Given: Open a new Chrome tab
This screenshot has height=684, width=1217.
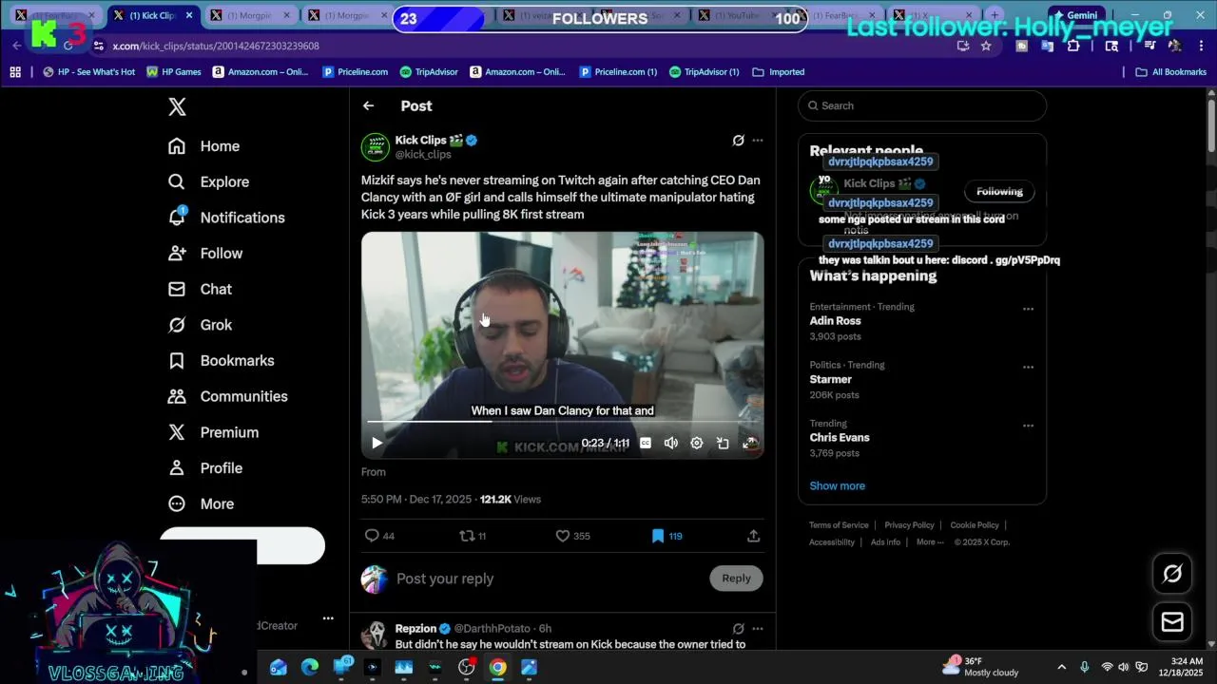Looking at the screenshot, I should [x=995, y=15].
